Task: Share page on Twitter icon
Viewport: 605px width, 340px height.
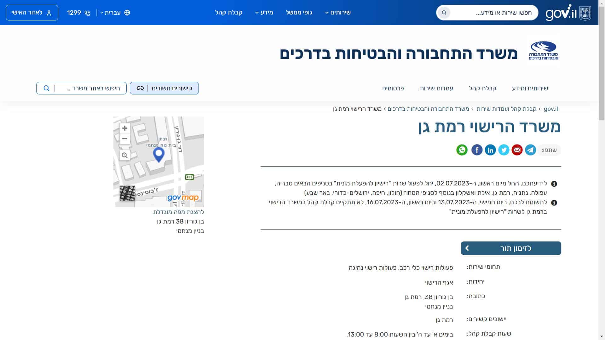Action: 504,150
